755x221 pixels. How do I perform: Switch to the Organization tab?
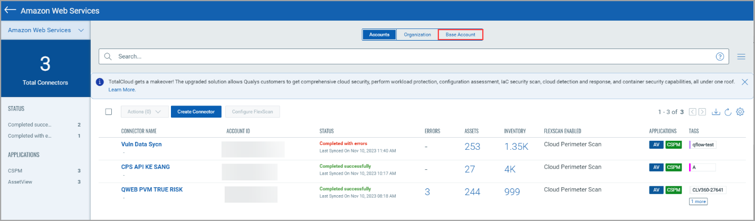[x=417, y=35]
